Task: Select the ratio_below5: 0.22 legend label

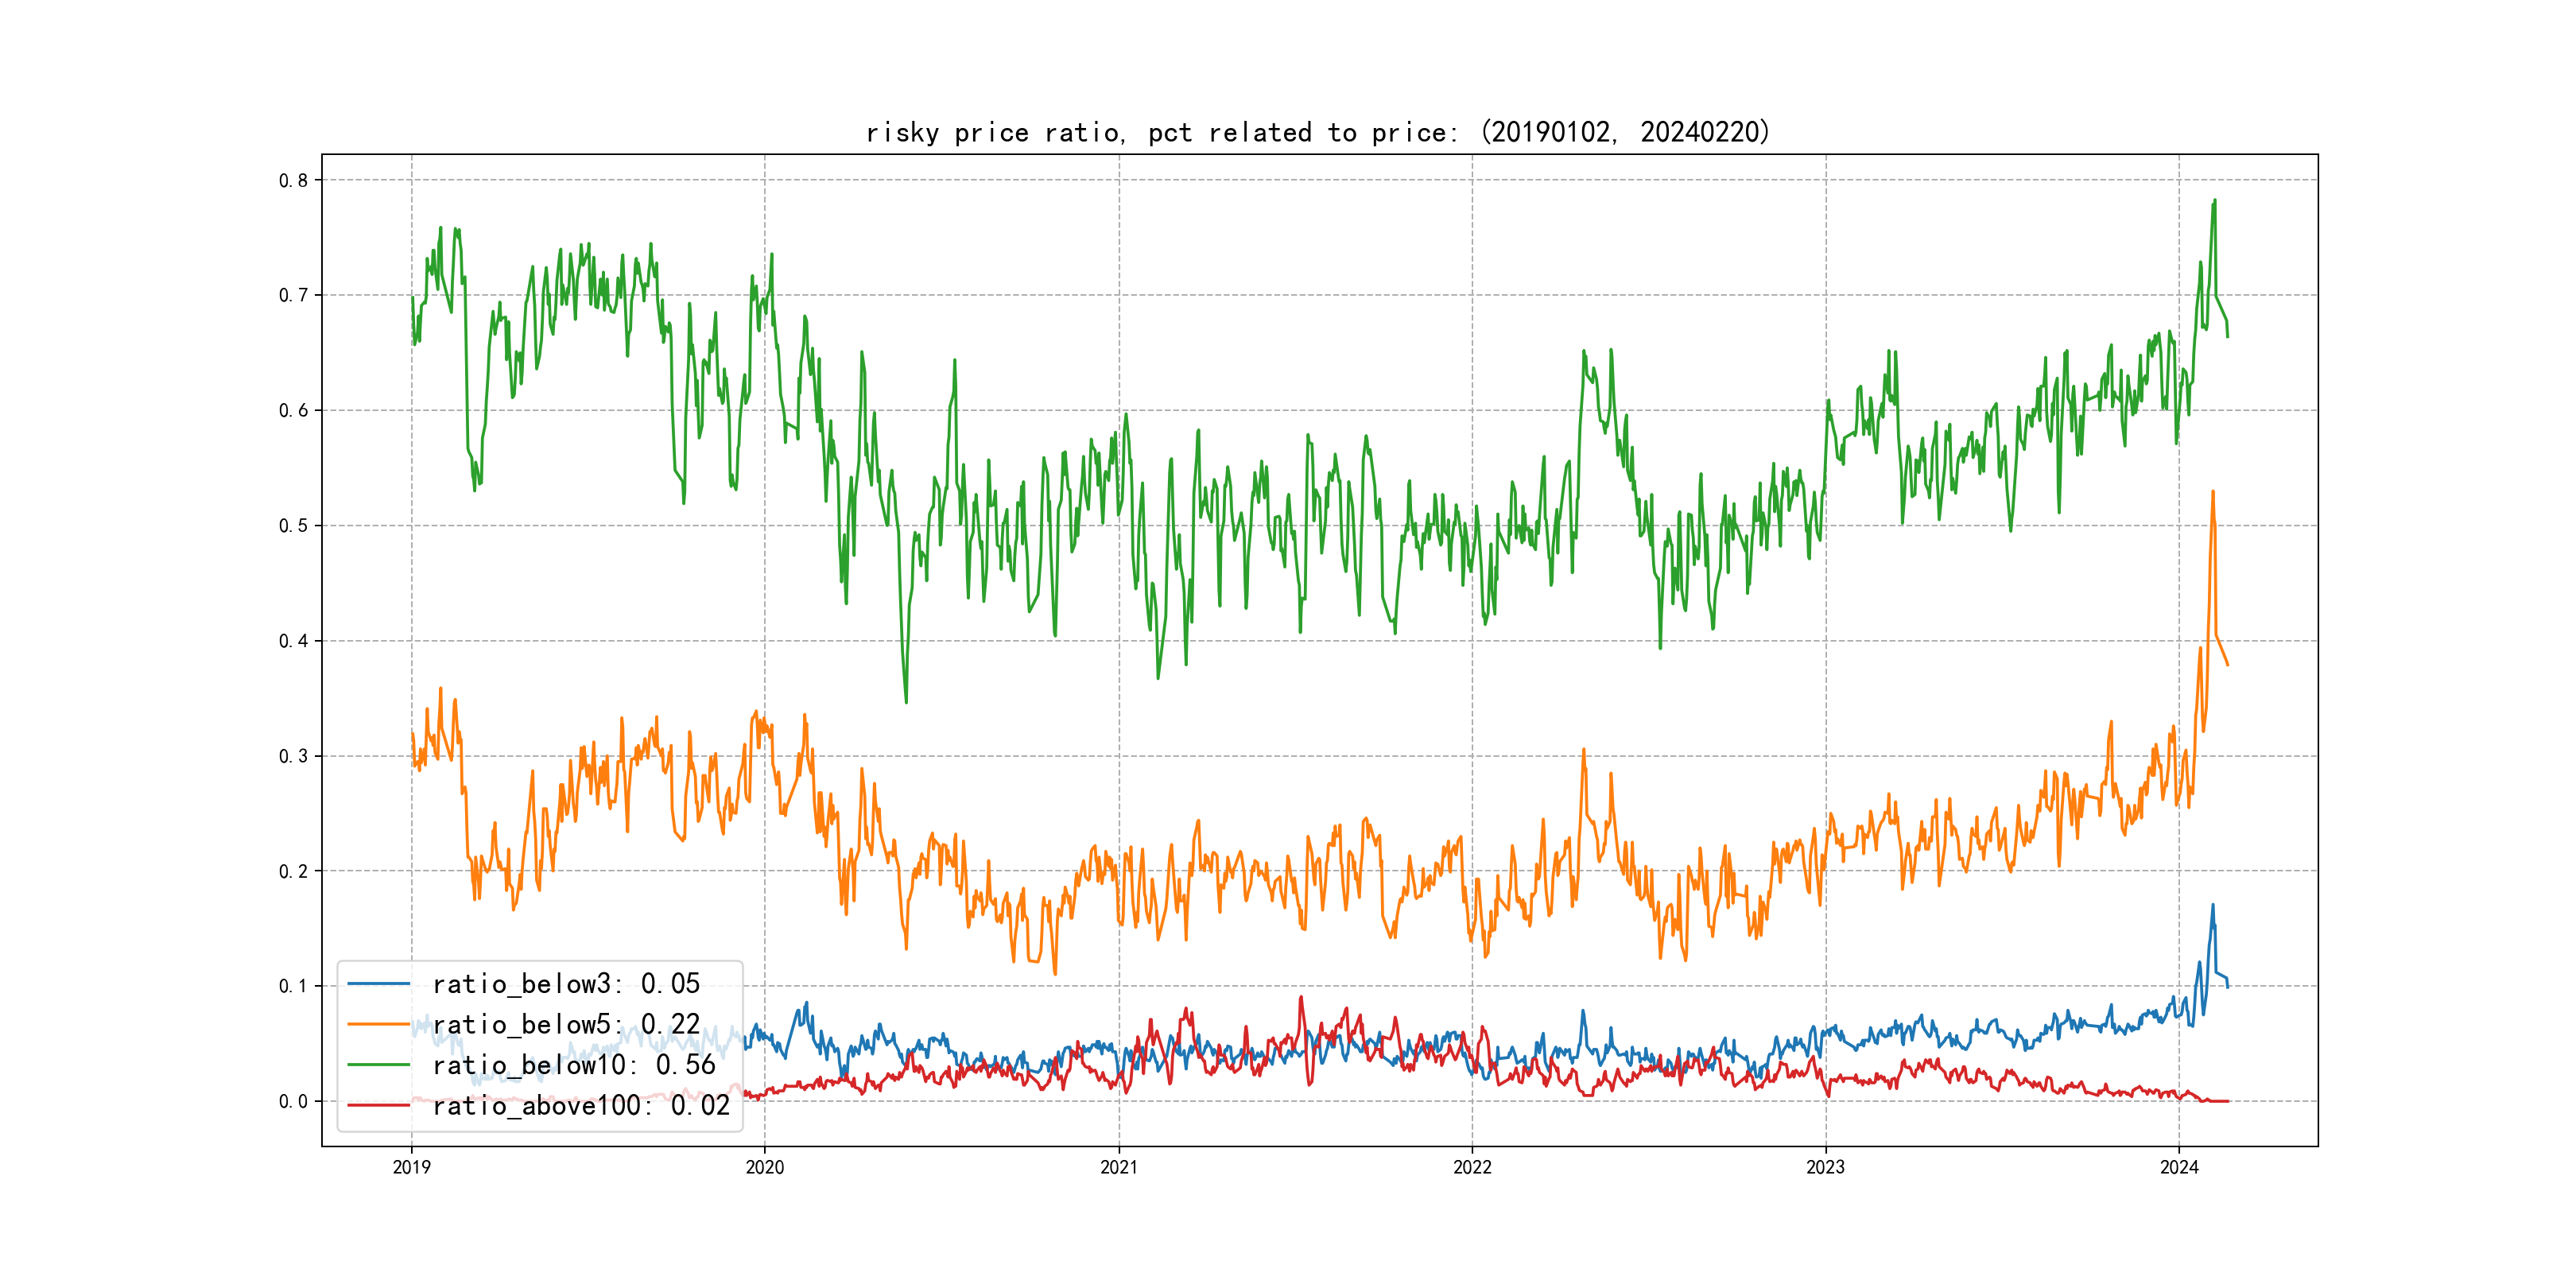Action: [566, 1024]
